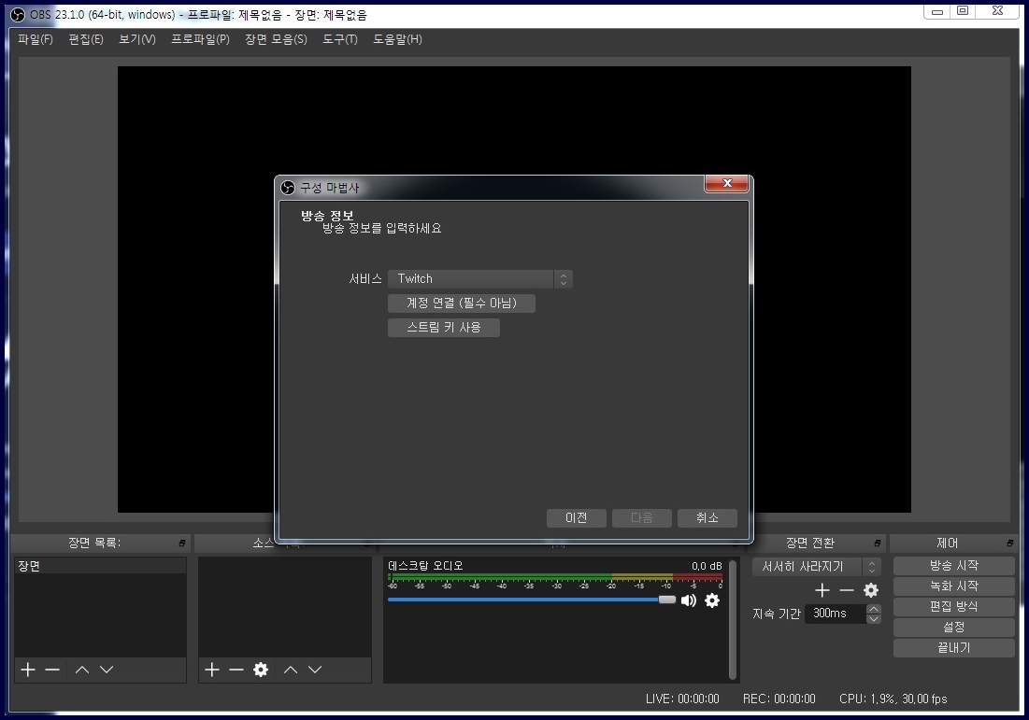
Task: Click the audio mixer vertical scrollbar
Action: coord(733,620)
